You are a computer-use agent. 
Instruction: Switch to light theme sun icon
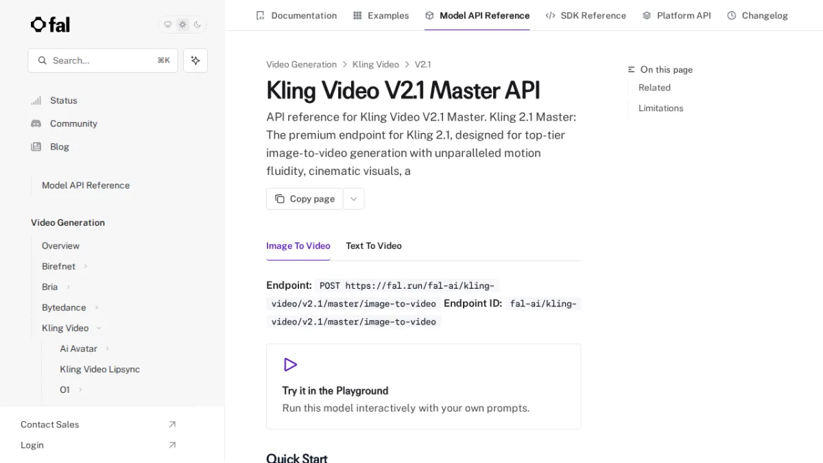(182, 25)
